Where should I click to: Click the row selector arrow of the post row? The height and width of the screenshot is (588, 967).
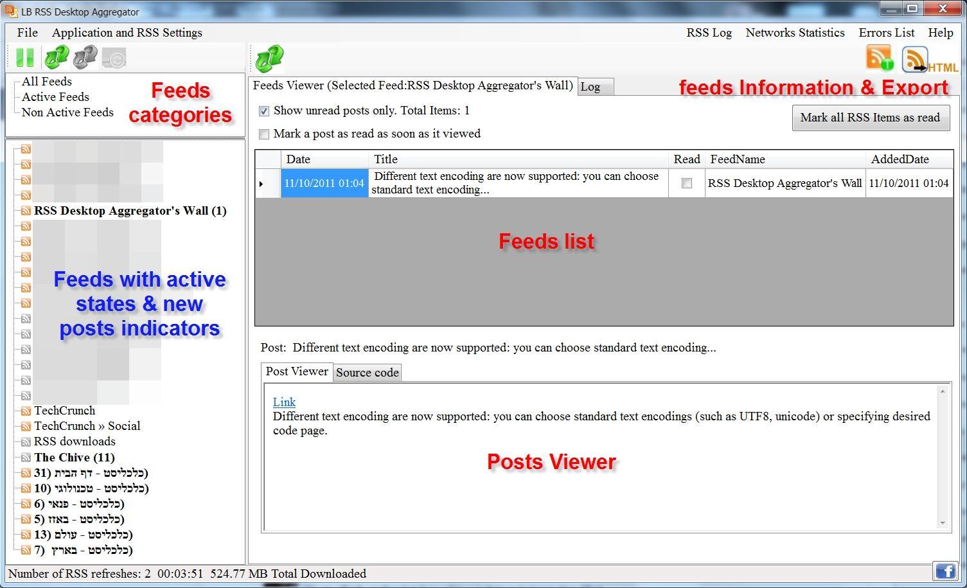[268, 183]
